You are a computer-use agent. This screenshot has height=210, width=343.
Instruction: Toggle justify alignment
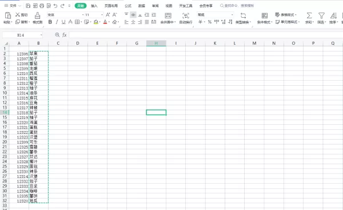tap(147, 22)
